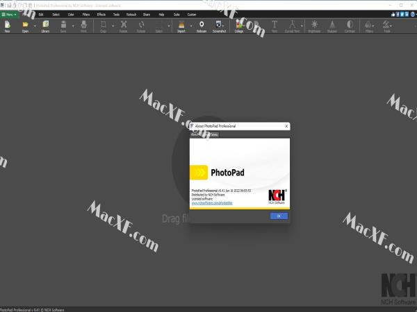Close the About PhotoPad Professional dialog
The image size is (417, 312).
pyautogui.click(x=286, y=126)
